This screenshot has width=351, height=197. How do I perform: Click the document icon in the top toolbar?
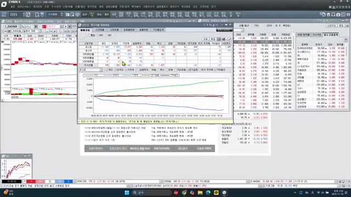pyautogui.click(x=37, y=15)
